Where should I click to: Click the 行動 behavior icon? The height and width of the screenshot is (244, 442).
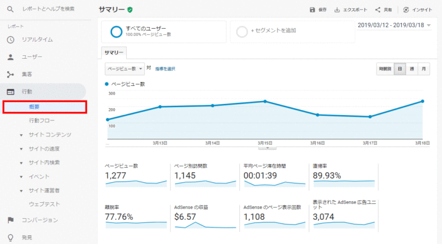[11, 92]
